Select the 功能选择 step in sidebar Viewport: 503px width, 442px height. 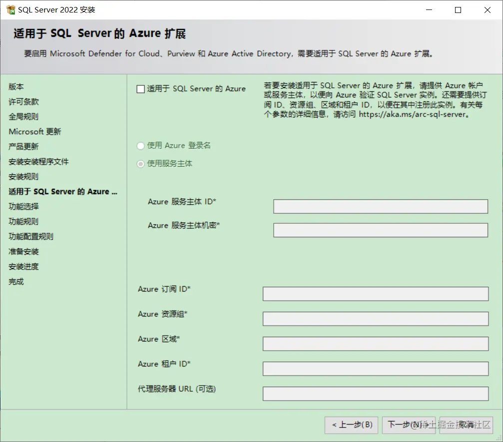point(23,207)
